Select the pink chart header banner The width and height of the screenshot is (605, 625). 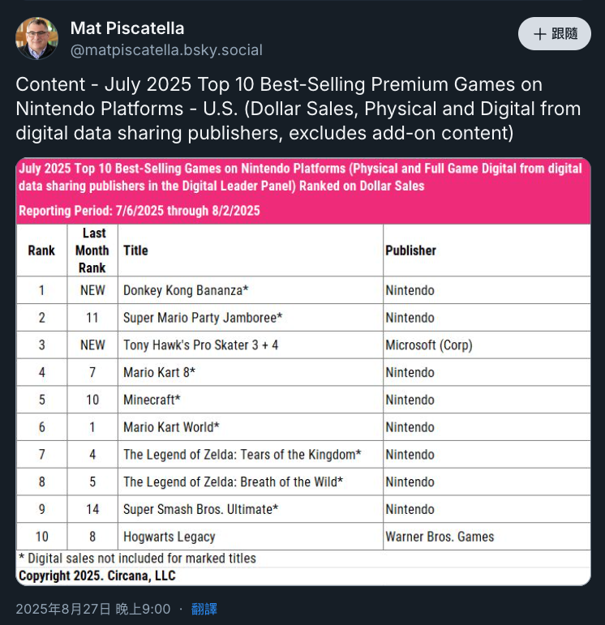tap(303, 191)
